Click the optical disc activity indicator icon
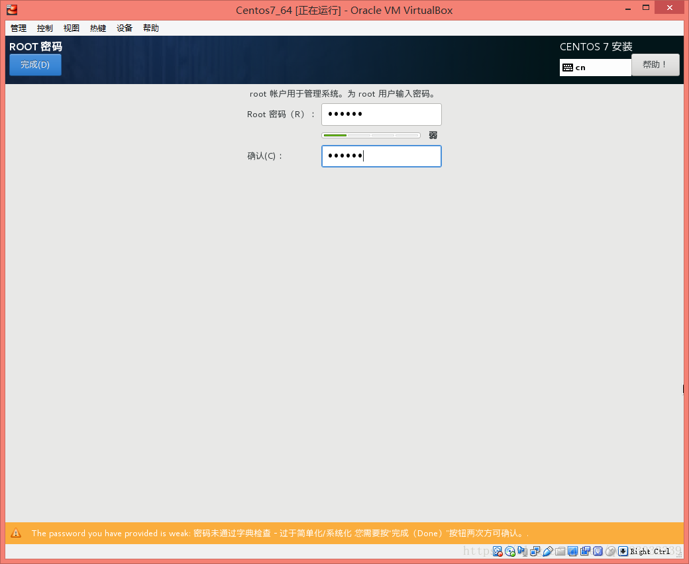Image resolution: width=689 pixels, height=564 pixels. 510,551
